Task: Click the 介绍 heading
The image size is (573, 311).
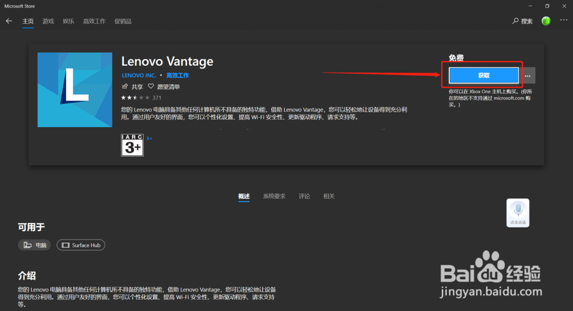Action: tap(27, 275)
